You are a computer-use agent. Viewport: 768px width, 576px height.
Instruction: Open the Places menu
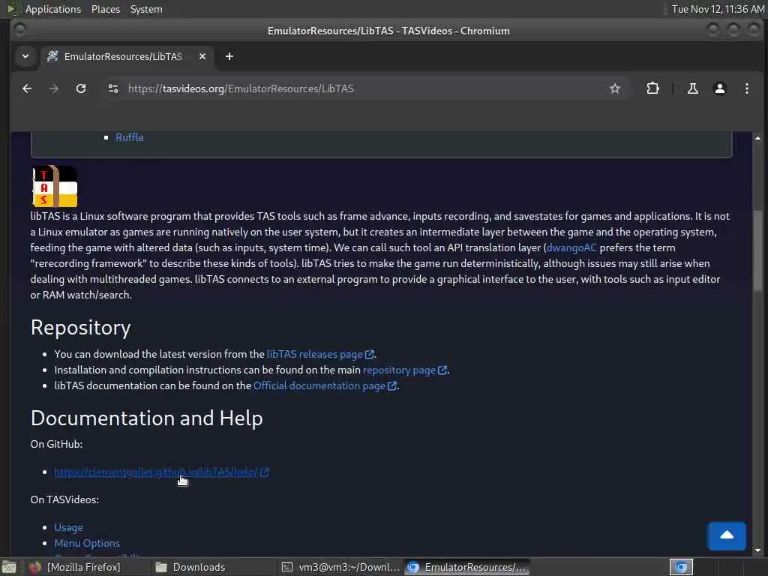point(105,9)
